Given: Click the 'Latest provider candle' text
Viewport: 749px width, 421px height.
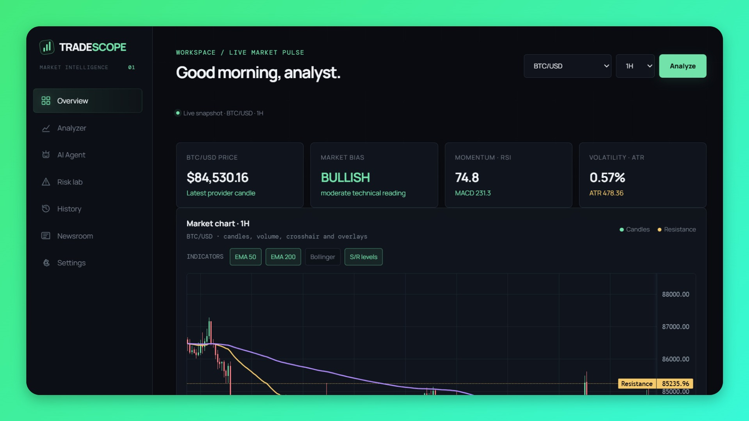Looking at the screenshot, I should point(221,193).
